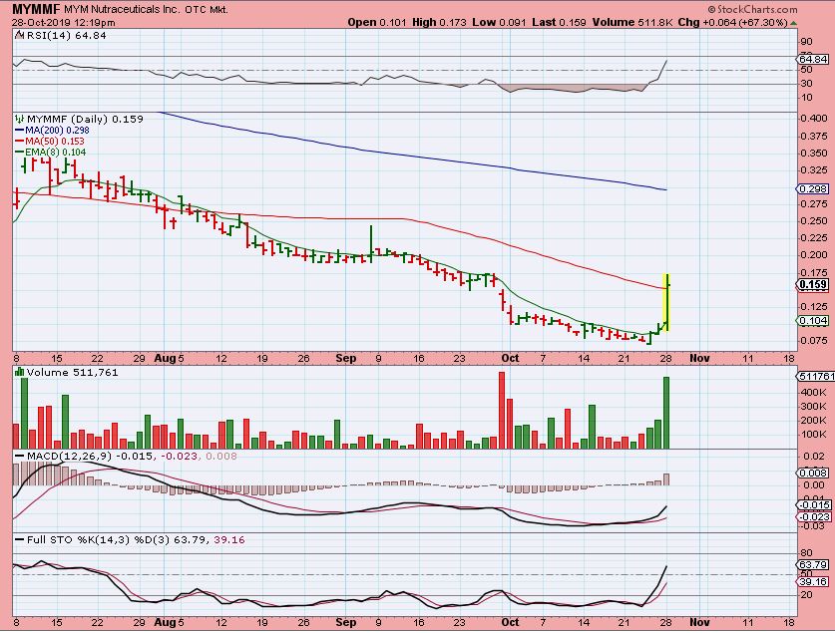This screenshot has width=835, height=633.
Task: Click the Sep label on price chart date axis
Action: click(345, 359)
